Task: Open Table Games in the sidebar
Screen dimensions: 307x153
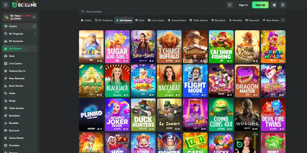Action: click(20, 108)
